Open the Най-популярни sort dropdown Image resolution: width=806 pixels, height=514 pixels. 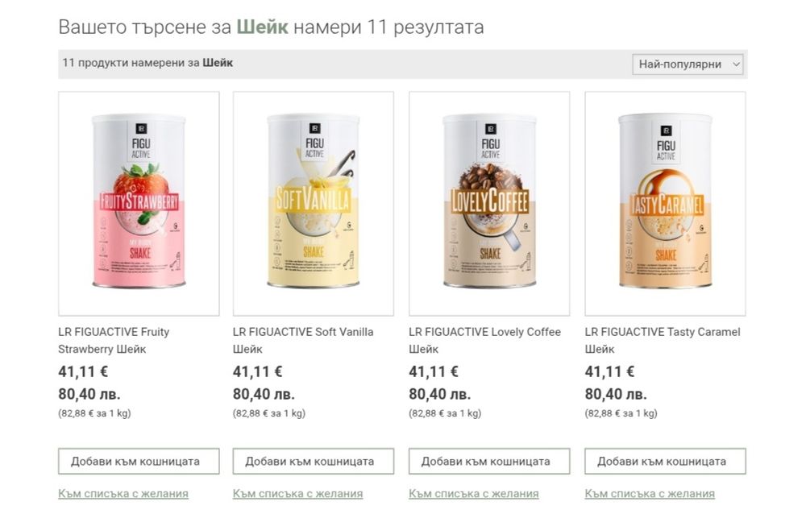tap(688, 64)
